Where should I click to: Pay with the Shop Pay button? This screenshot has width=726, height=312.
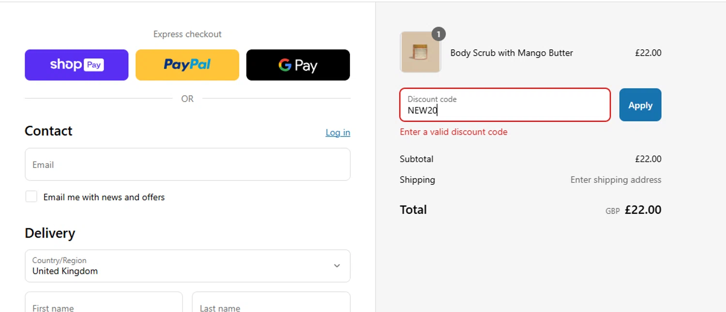76,65
